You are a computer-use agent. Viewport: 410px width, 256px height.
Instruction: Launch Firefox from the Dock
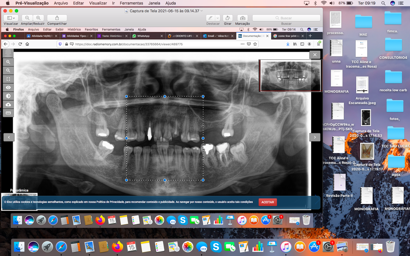pos(117,247)
